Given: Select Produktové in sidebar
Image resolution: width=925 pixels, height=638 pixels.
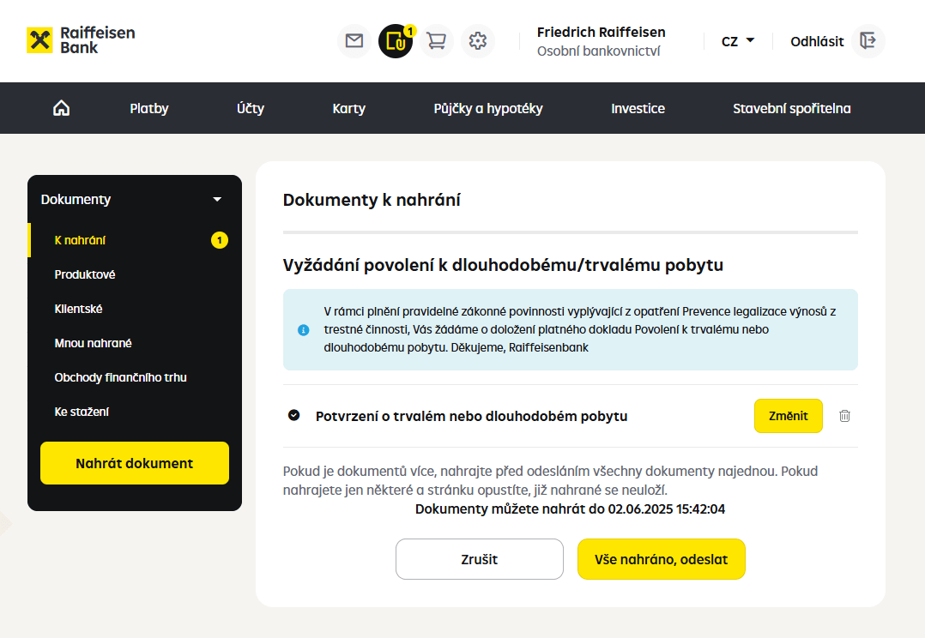Looking at the screenshot, I should 135,274.
